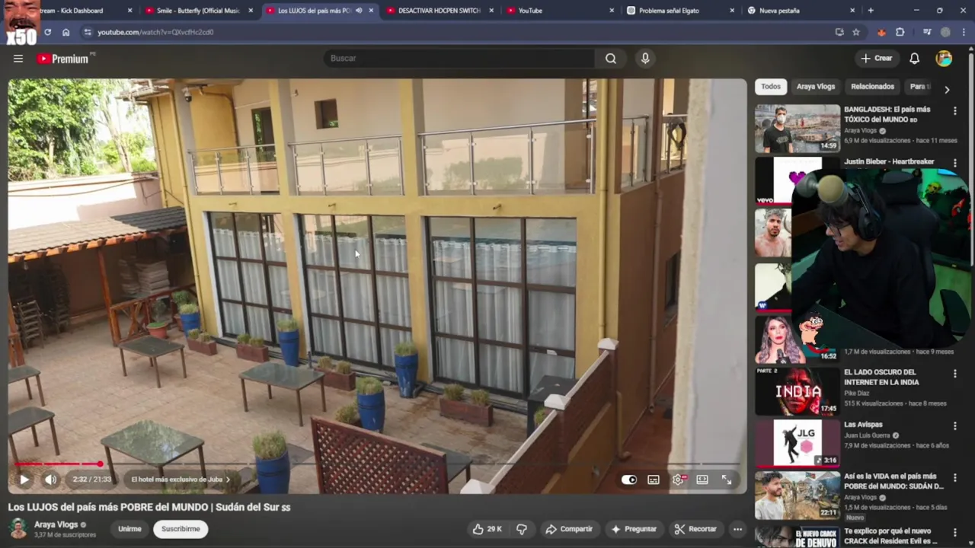This screenshot has width=975, height=548.
Task: Open the INDIA video thumbnail
Action: point(798,391)
